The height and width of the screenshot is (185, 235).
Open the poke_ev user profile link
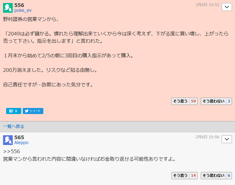pos(23,10)
